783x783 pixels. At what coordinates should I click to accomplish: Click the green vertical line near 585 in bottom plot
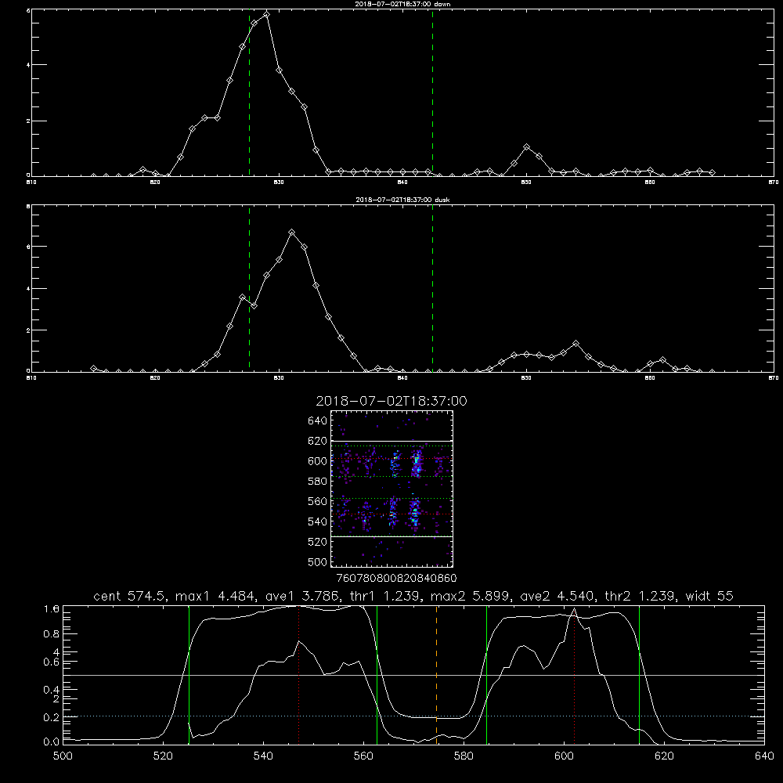pyautogui.click(x=487, y=675)
